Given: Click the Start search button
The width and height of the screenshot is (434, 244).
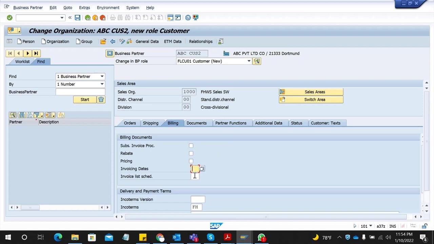Looking at the screenshot, I should click(85, 99).
